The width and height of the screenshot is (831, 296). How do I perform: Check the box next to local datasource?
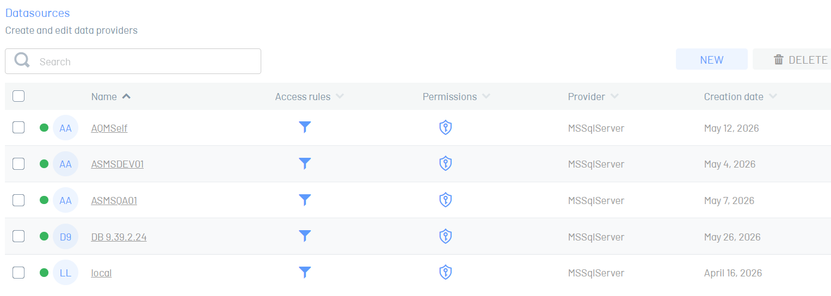[19, 273]
